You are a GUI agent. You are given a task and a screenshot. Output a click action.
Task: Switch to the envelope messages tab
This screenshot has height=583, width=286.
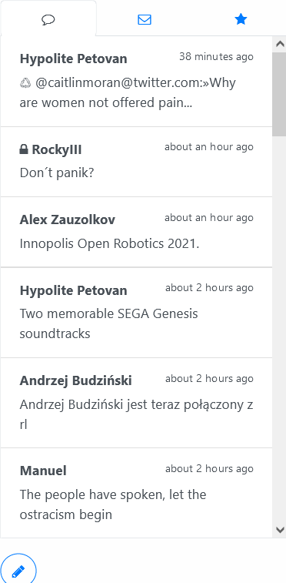(145, 19)
